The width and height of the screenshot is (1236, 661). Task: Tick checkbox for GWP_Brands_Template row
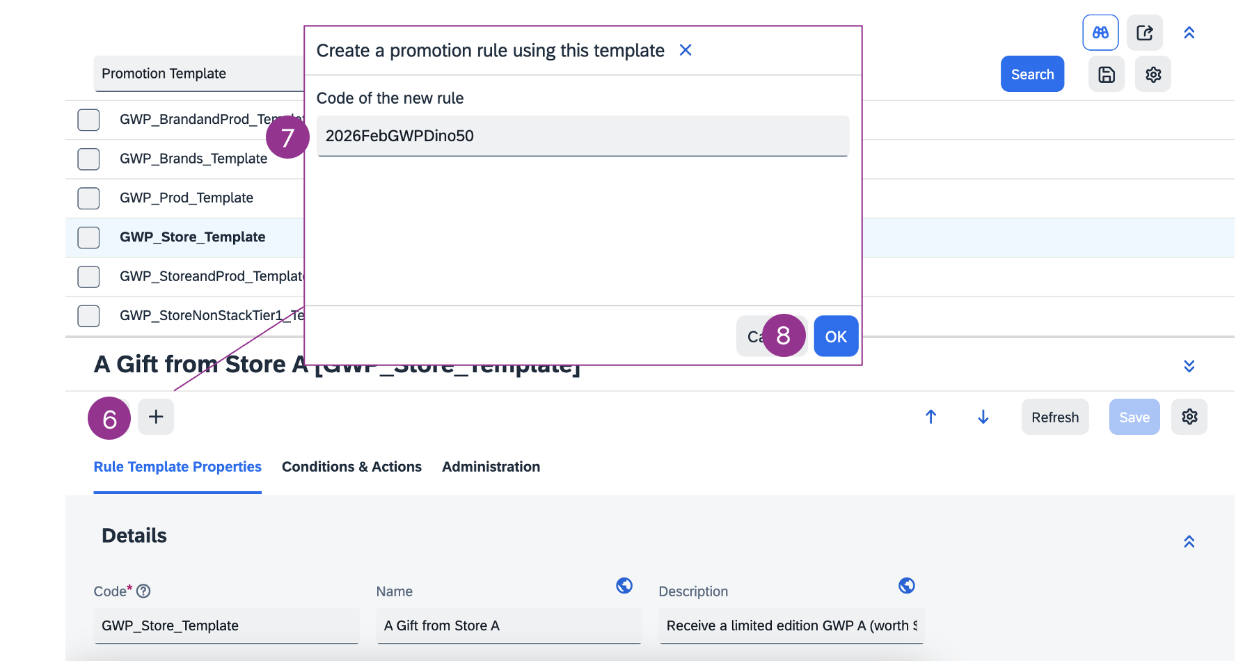(x=88, y=159)
